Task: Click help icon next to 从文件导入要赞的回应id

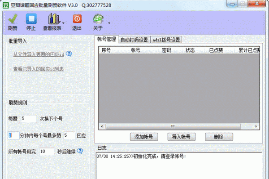Action: [69, 54]
